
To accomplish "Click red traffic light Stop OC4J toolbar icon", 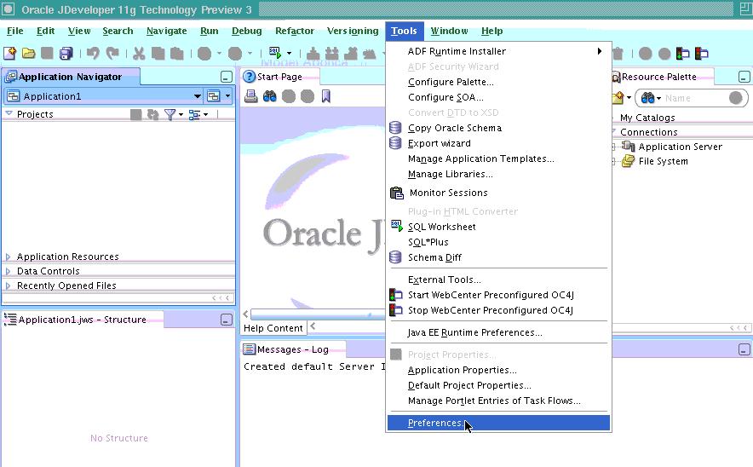I will (x=702, y=54).
